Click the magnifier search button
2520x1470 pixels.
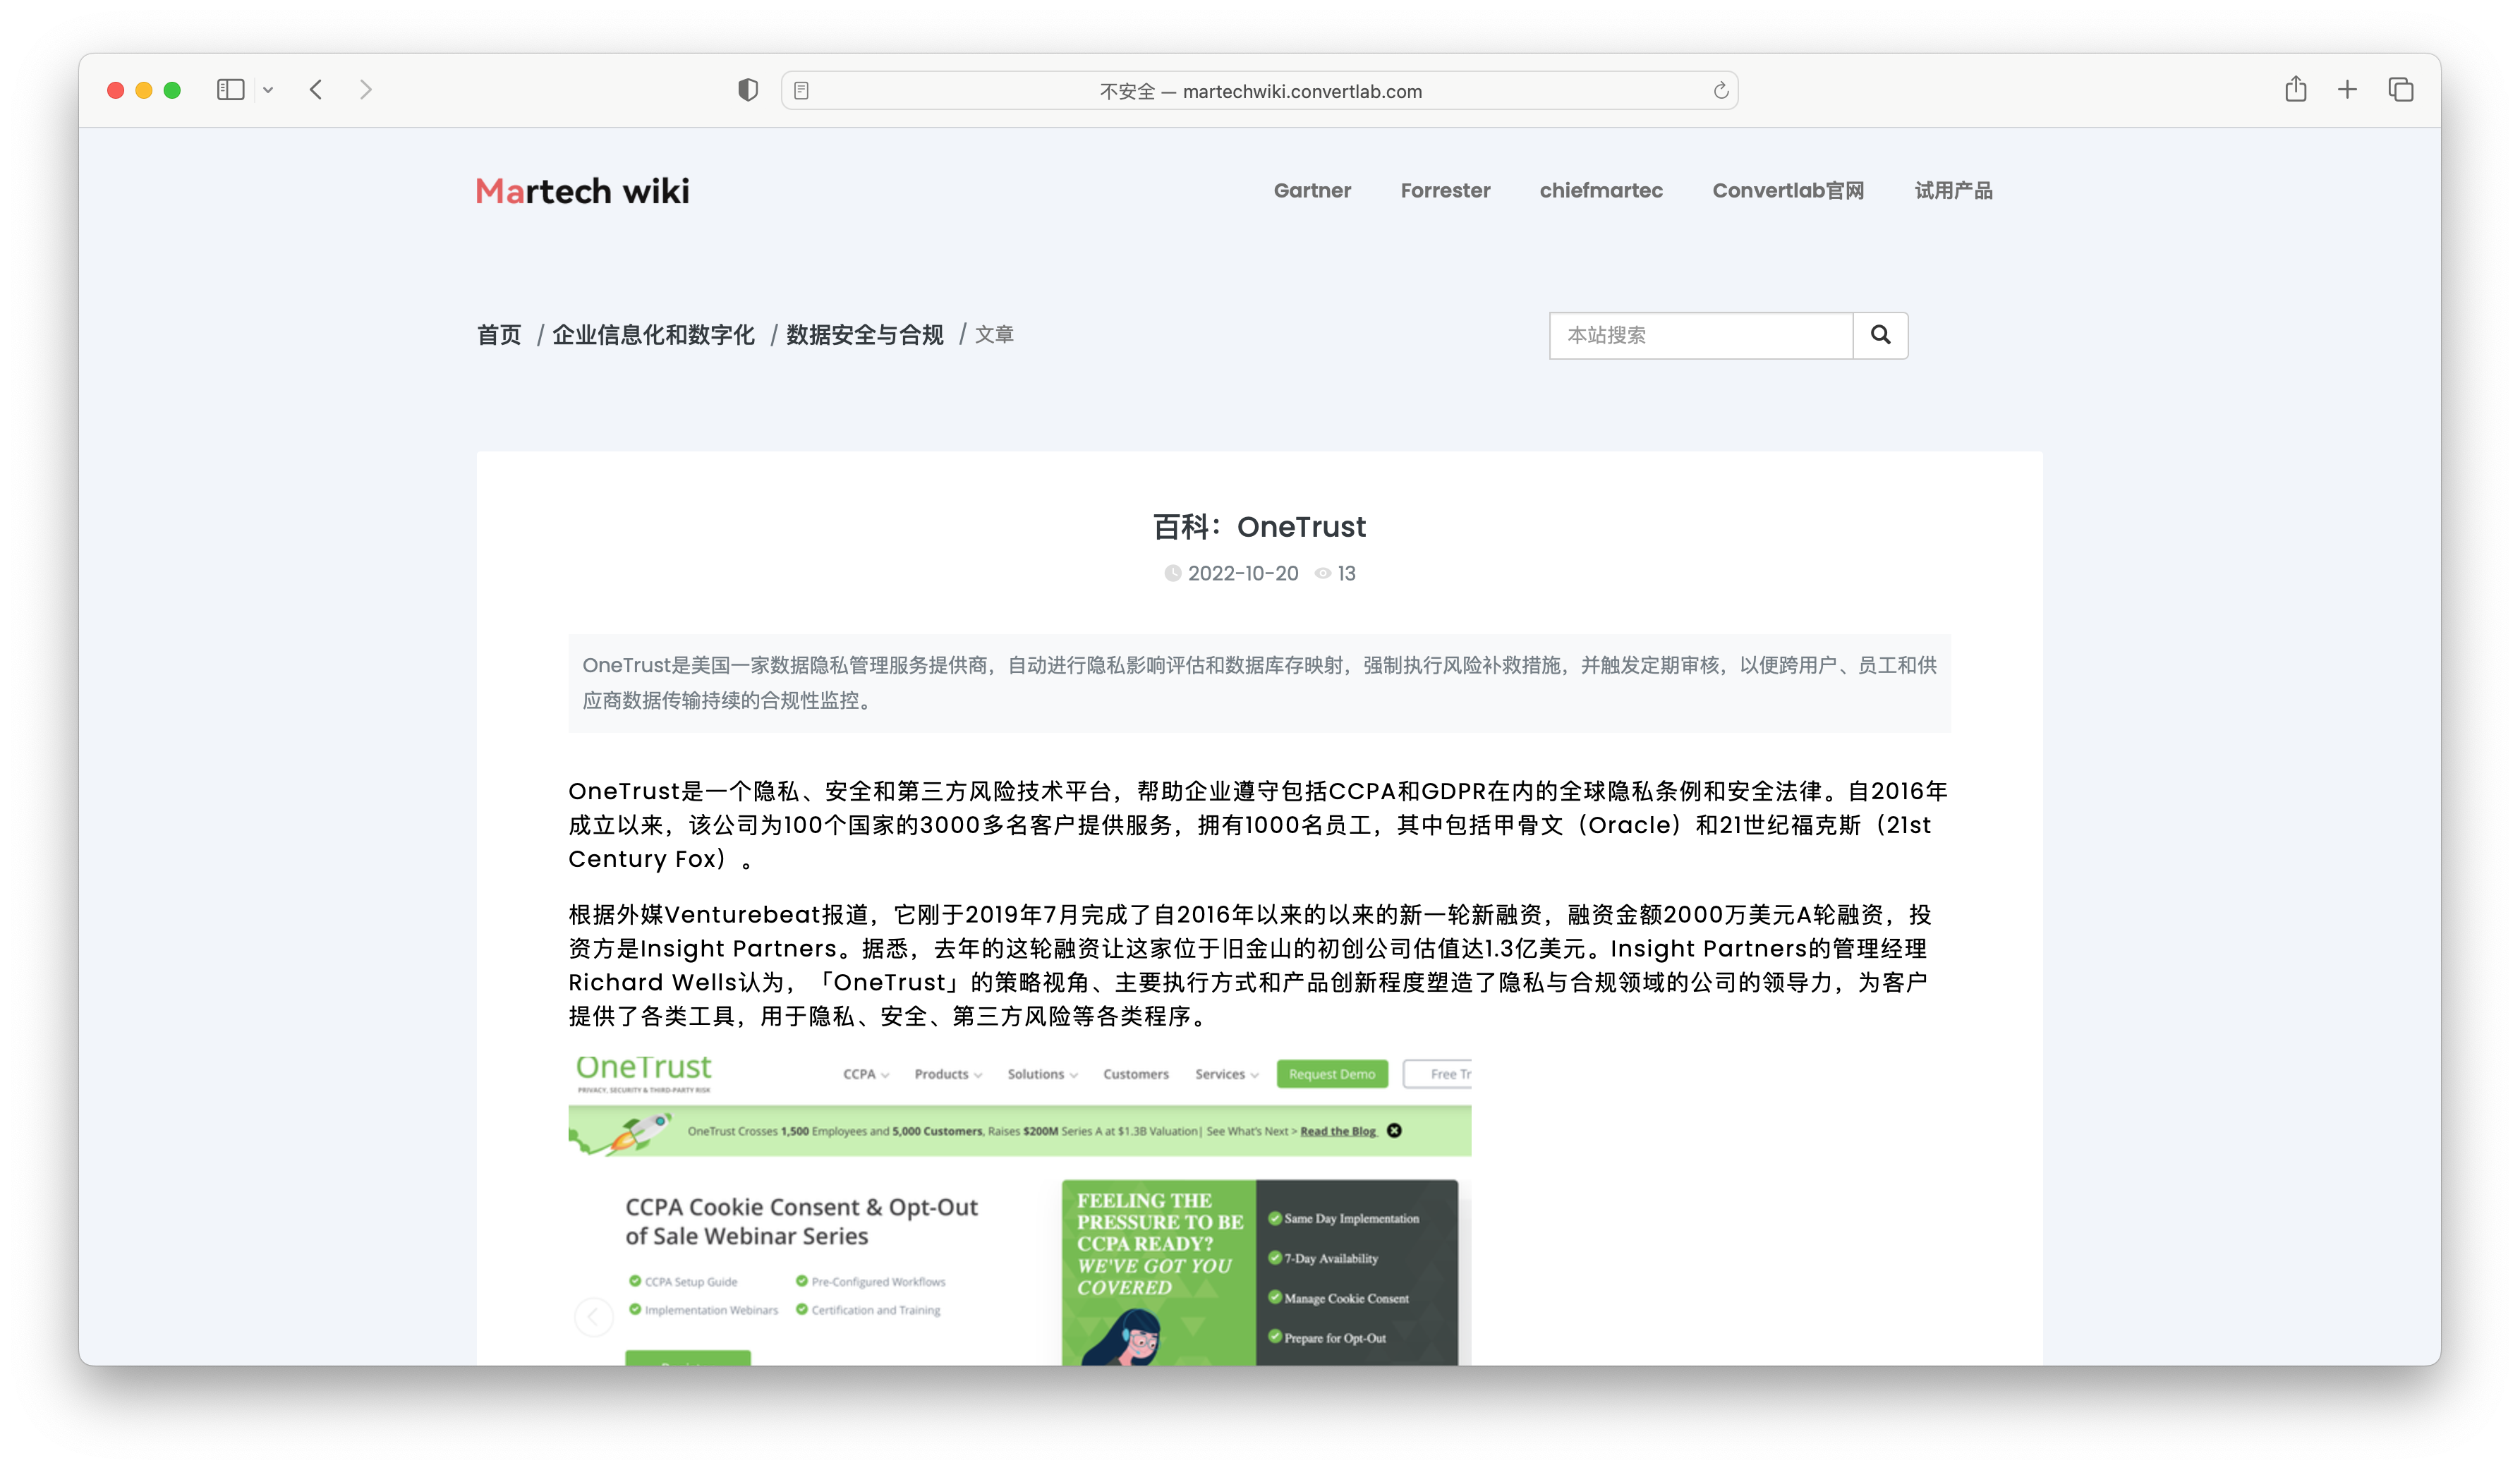pos(1880,335)
